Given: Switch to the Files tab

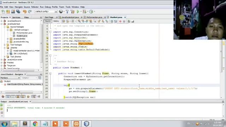Looking at the screenshot, I should 26,17.
